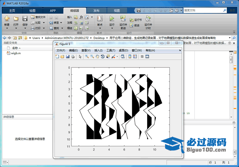This screenshot has height=167, width=239.
Task: Expand the New (新建) dropdown arrow
Action: pos(7,28)
